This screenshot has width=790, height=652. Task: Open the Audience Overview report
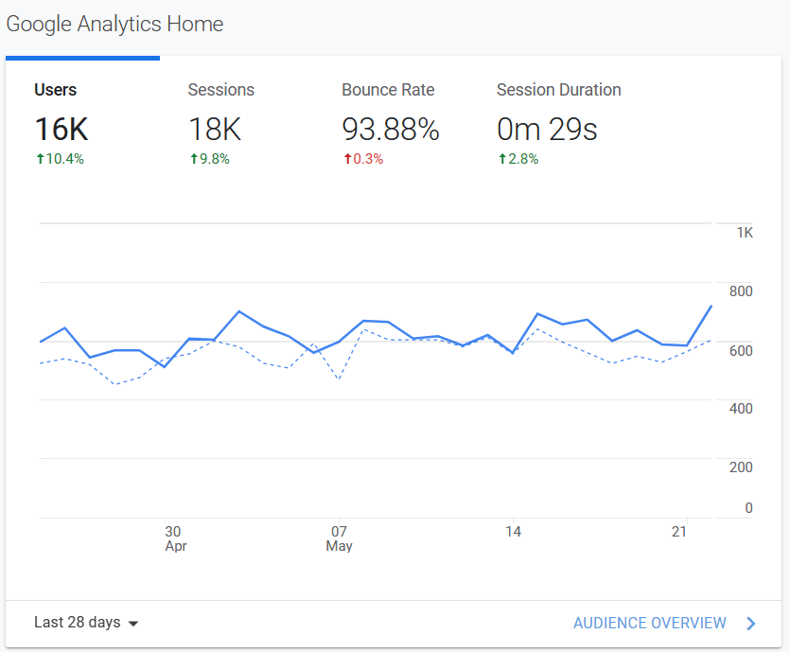650,623
